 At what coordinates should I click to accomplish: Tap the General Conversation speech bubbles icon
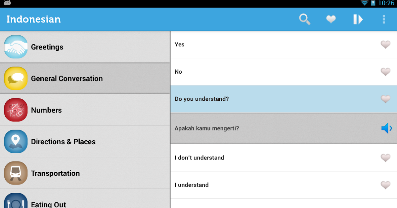click(16, 79)
